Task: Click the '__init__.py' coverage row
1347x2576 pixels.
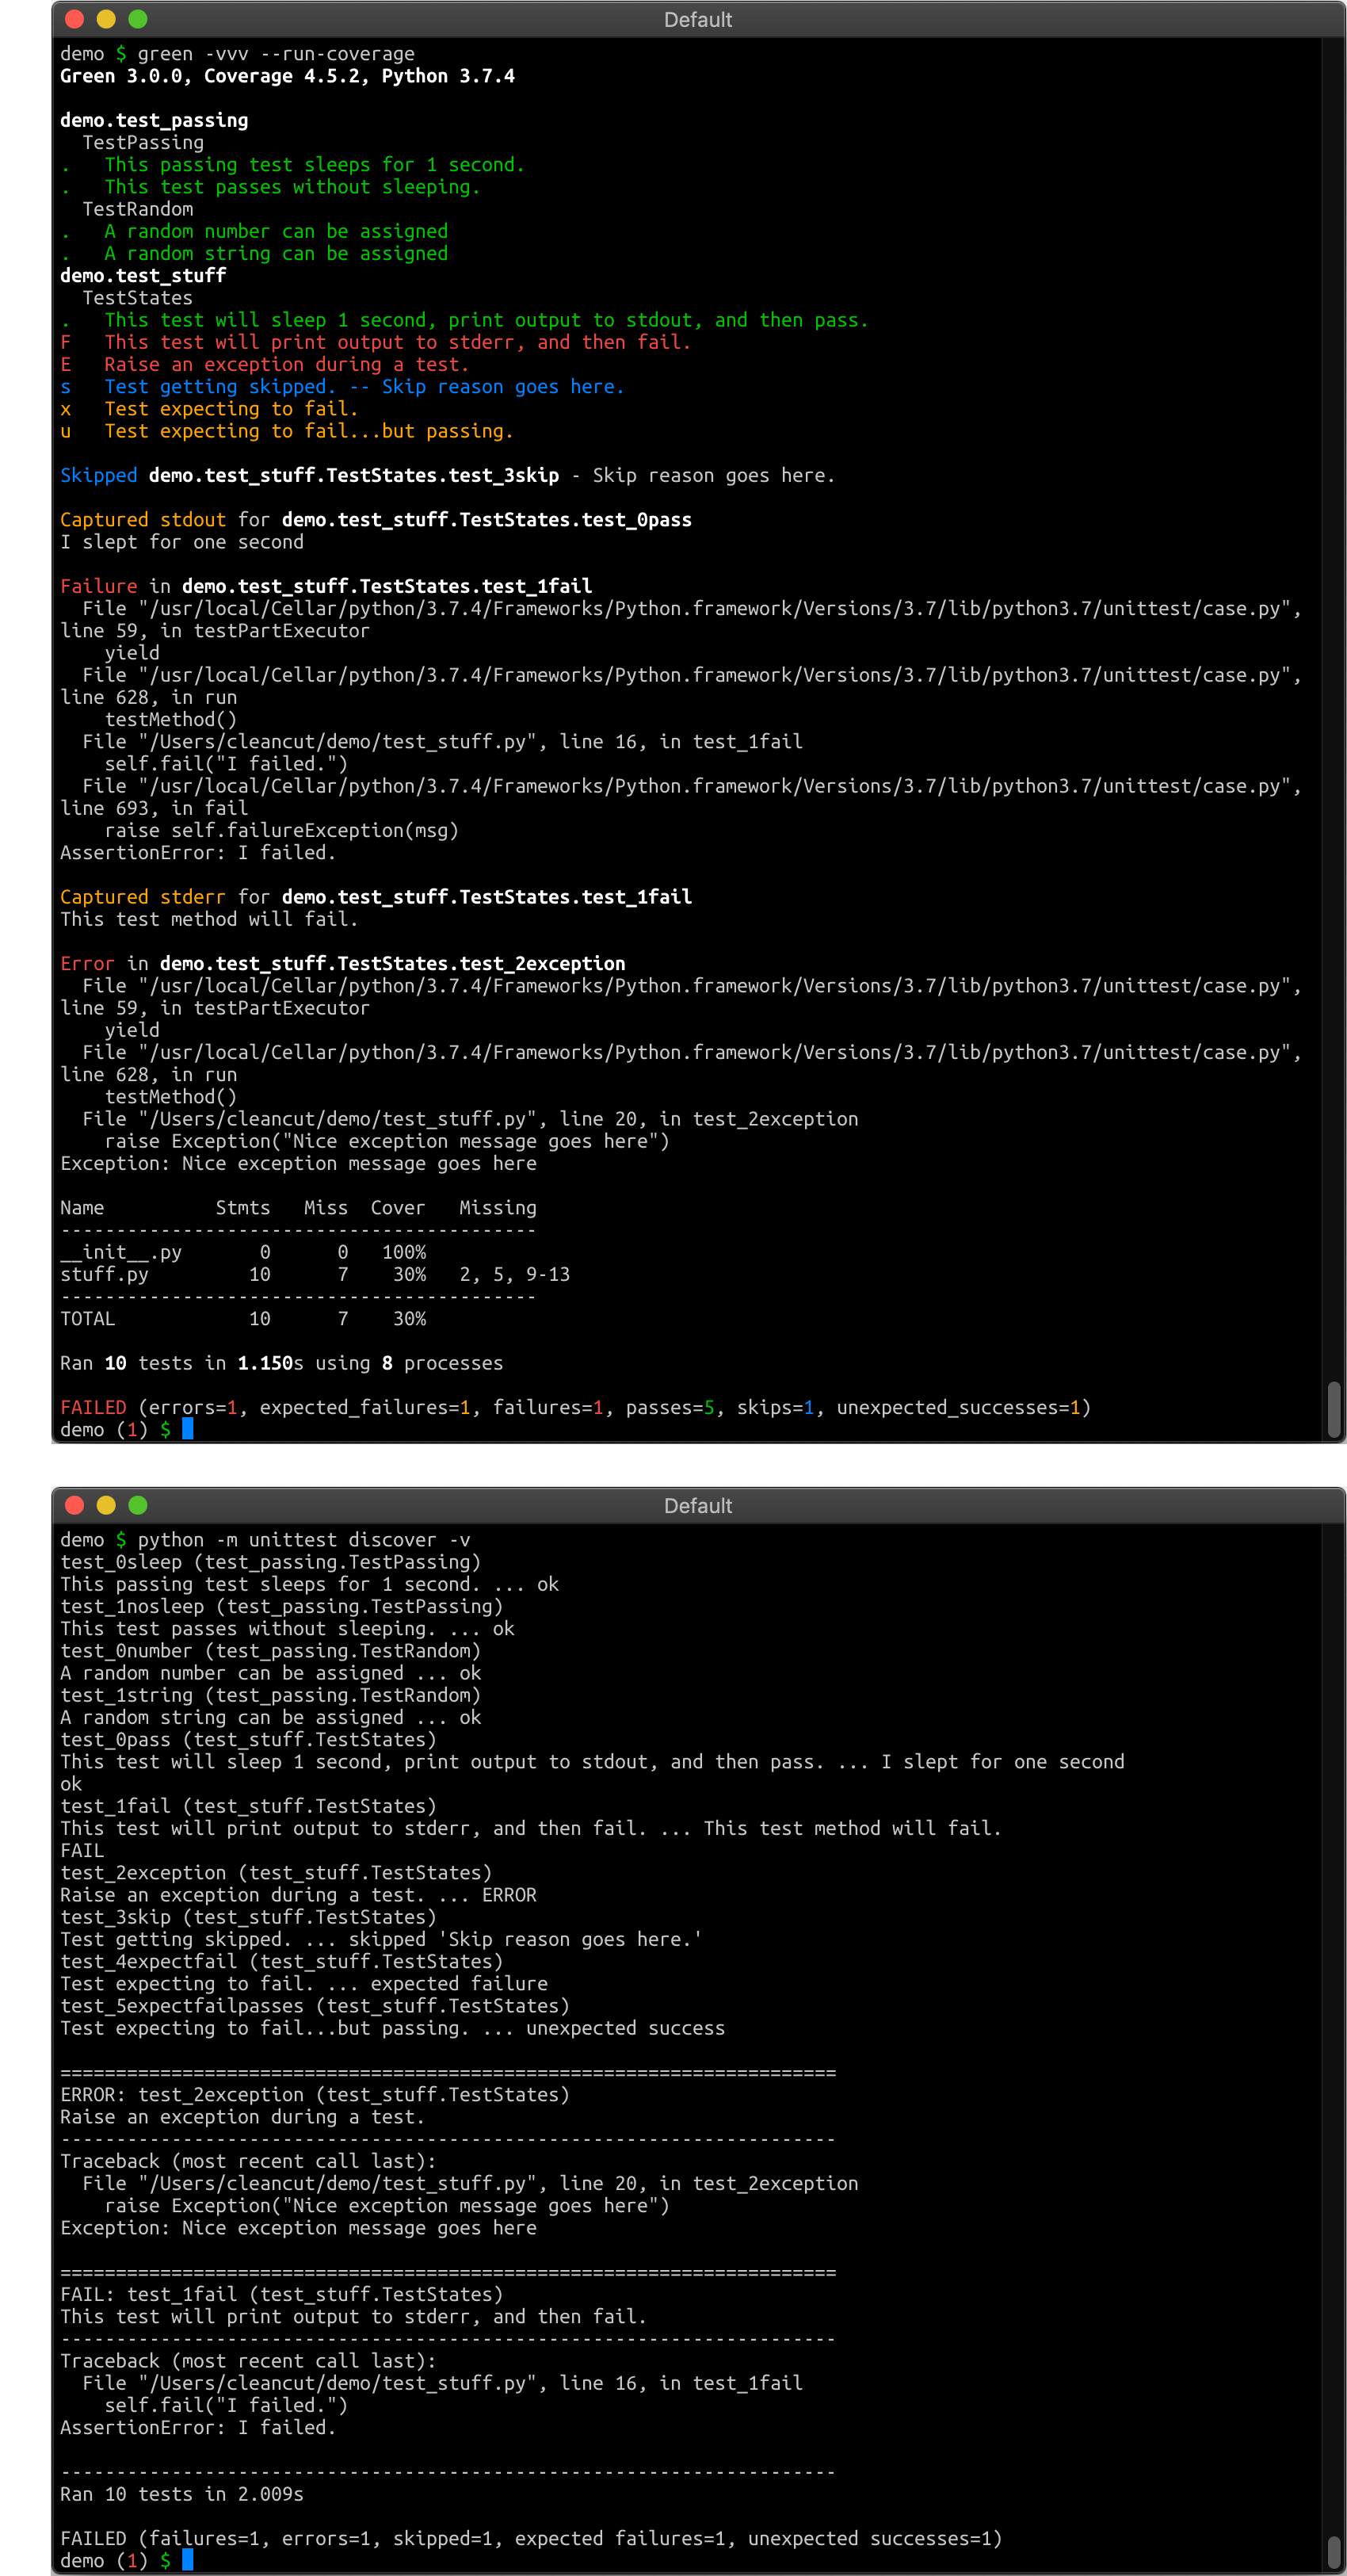Action: click(243, 1252)
